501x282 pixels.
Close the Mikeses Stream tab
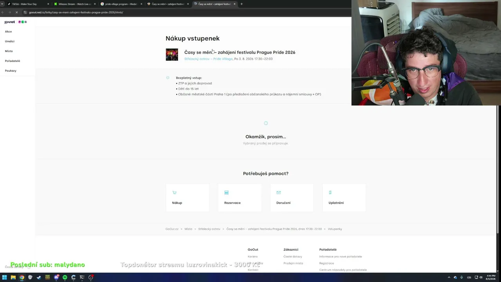click(x=95, y=4)
